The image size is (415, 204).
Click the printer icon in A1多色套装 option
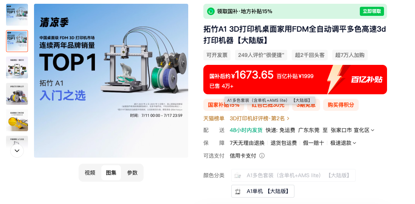tap(238, 175)
